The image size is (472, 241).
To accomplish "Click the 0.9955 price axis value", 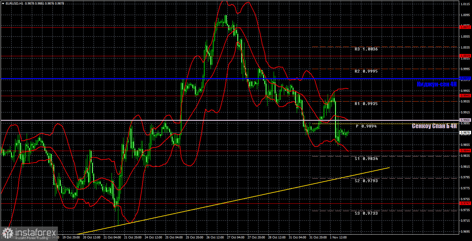I will point(465,91).
